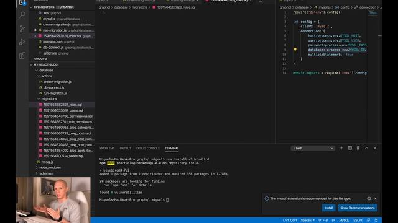This screenshot has height=223, width=398.
Task: Open .env in open editors
Action: 62,13
